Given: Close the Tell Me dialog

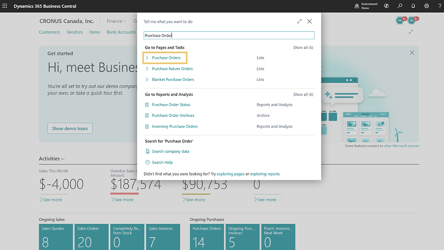Looking at the screenshot, I should pos(309,22).
